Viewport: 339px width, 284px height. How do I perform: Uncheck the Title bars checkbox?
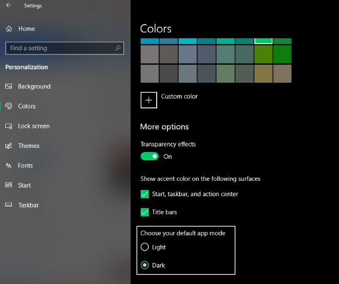pyautogui.click(x=145, y=212)
